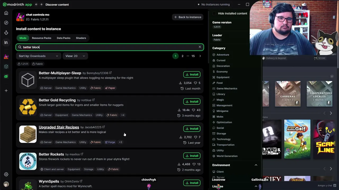Go forward with the navigation arrow

[x=41, y=4]
